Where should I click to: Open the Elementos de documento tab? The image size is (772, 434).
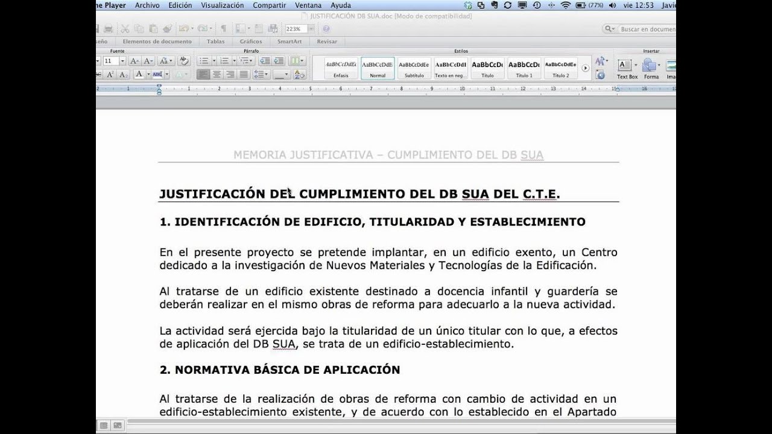157,42
